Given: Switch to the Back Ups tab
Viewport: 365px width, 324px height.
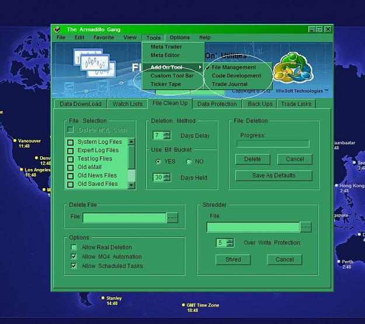Looking at the screenshot, I should [x=260, y=104].
